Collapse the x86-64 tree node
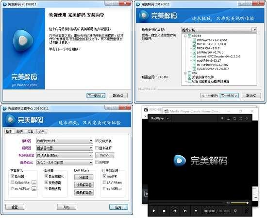267x218 pixels. click(x=185, y=36)
